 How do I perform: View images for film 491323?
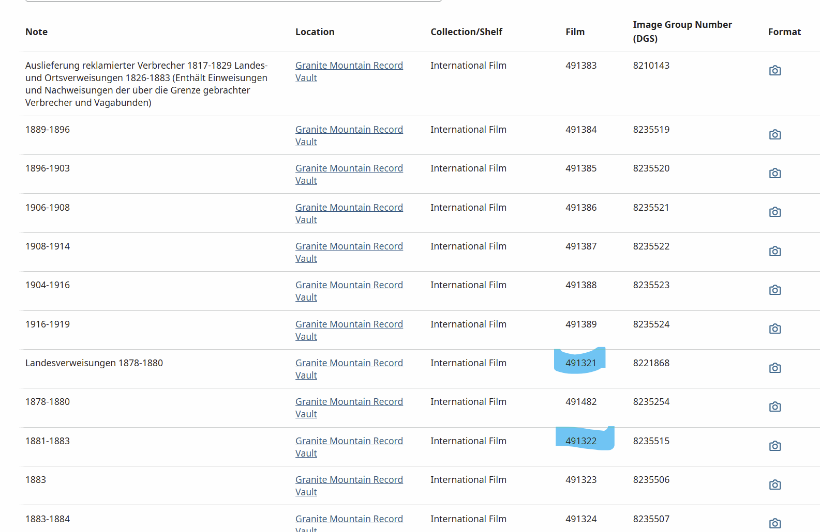[774, 484]
